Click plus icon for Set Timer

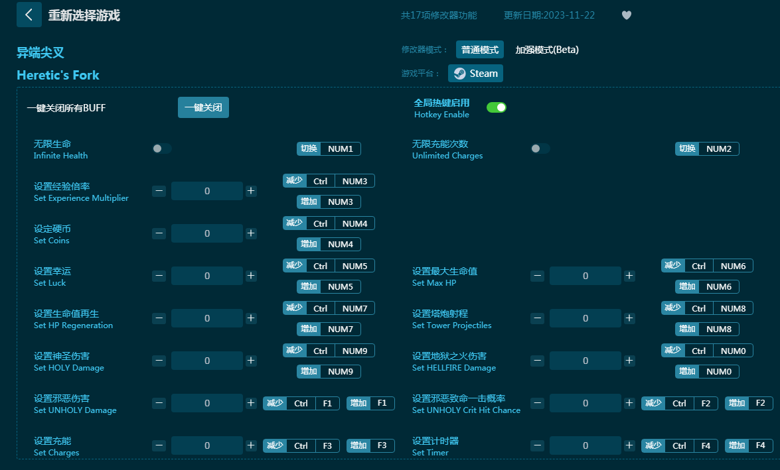[x=629, y=445]
